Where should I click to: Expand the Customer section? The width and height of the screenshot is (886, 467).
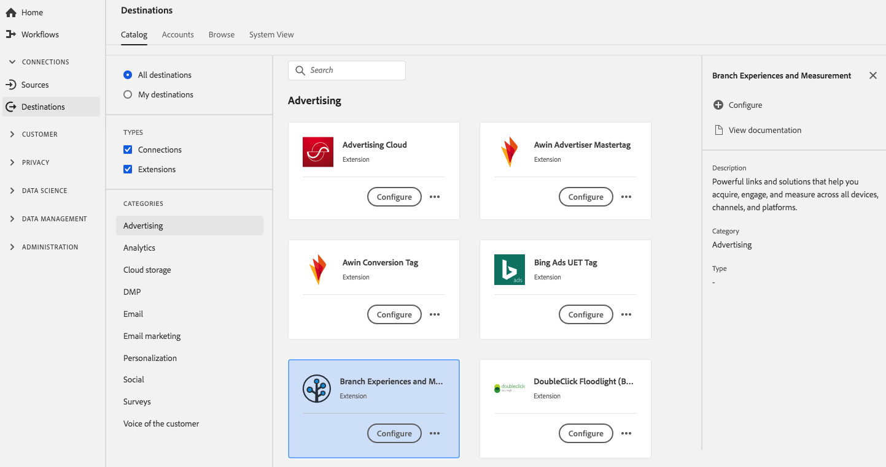coord(12,134)
